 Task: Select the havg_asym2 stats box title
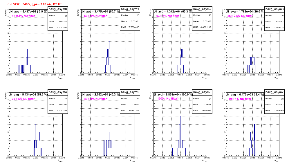[x=202, y=9]
